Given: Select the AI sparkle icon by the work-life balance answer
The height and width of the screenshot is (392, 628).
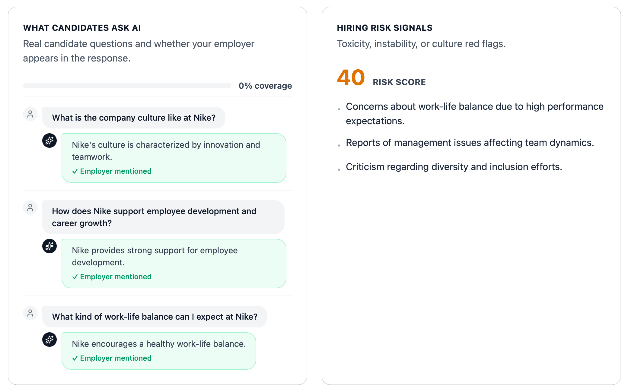Looking at the screenshot, I should [x=49, y=339].
